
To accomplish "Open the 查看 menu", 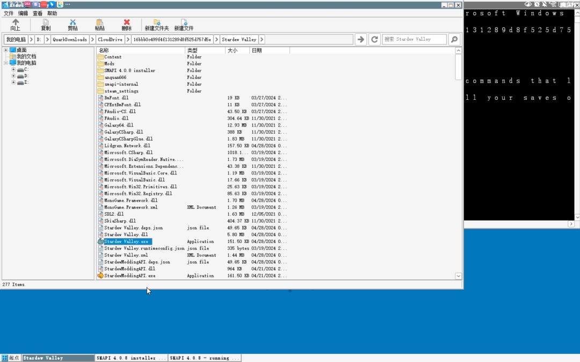I will 38,13.
